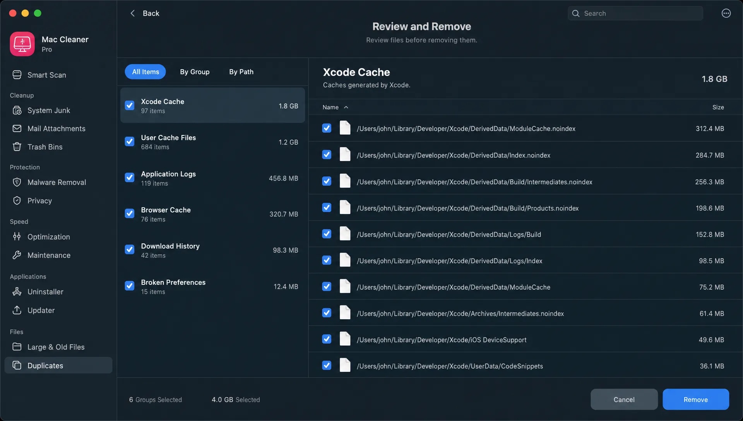Click the Updater upload icon
Image resolution: width=743 pixels, height=421 pixels.
click(x=17, y=310)
